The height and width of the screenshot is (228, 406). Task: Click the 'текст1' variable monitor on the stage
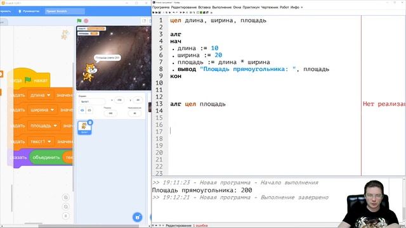click(91, 28)
